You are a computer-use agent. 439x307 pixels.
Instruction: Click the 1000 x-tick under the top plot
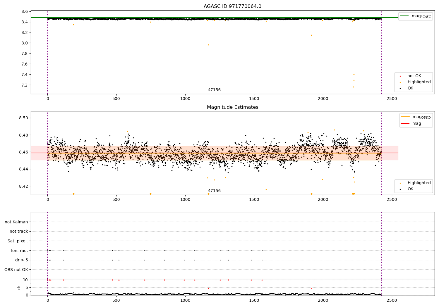(x=185, y=99)
